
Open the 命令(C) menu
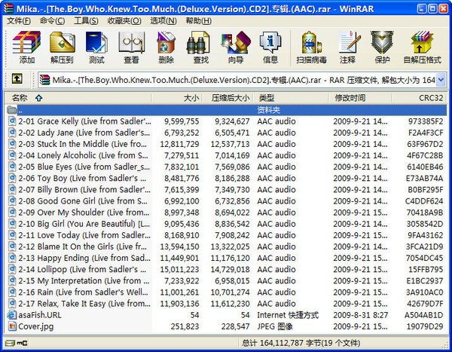pos(52,21)
